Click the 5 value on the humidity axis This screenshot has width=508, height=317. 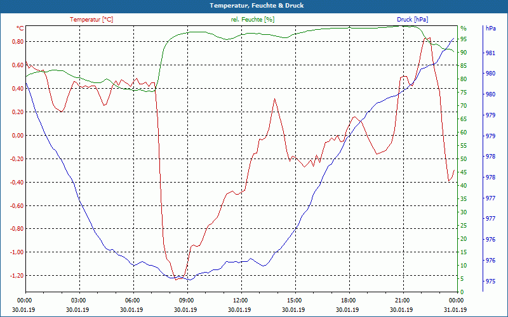(x=462, y=279)
